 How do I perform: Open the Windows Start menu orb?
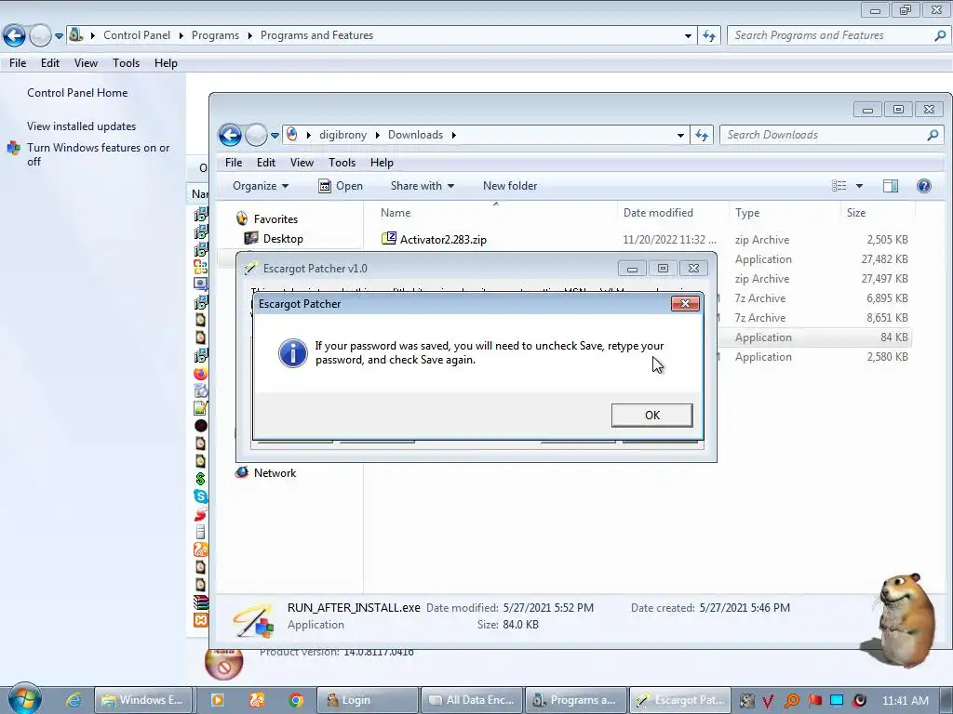(x=24, y=698)
